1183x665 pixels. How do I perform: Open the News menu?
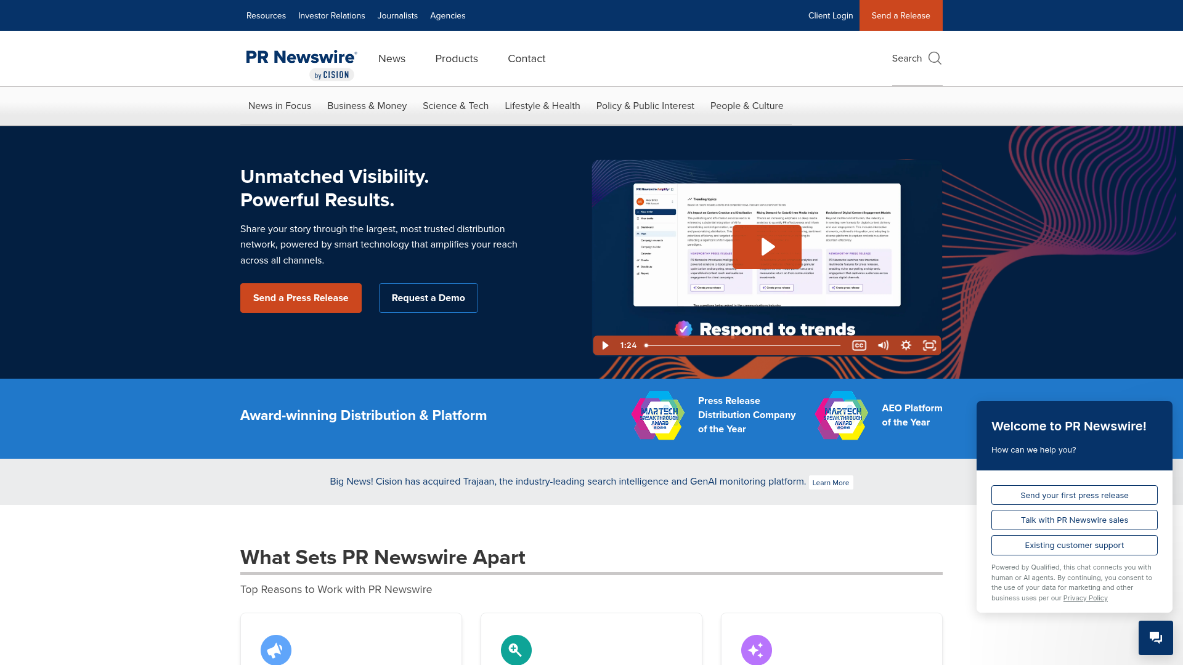tap(392, 58)
